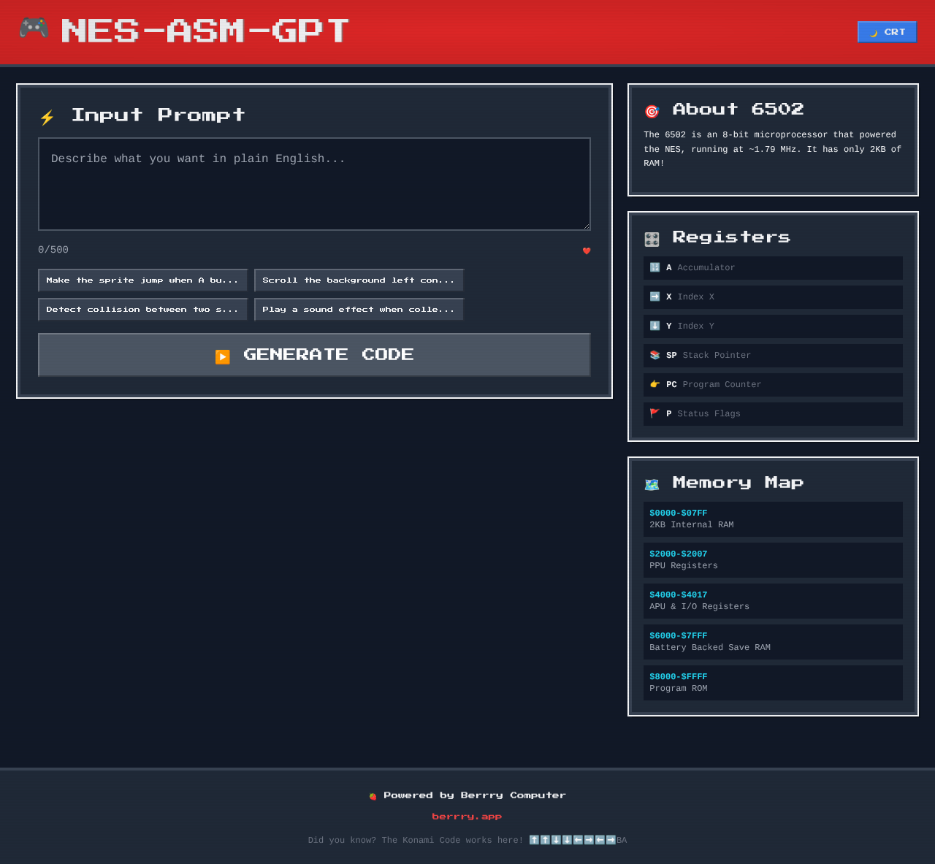
Task: Click the lightning bolt beside Input Prompt
Action: 46,115
